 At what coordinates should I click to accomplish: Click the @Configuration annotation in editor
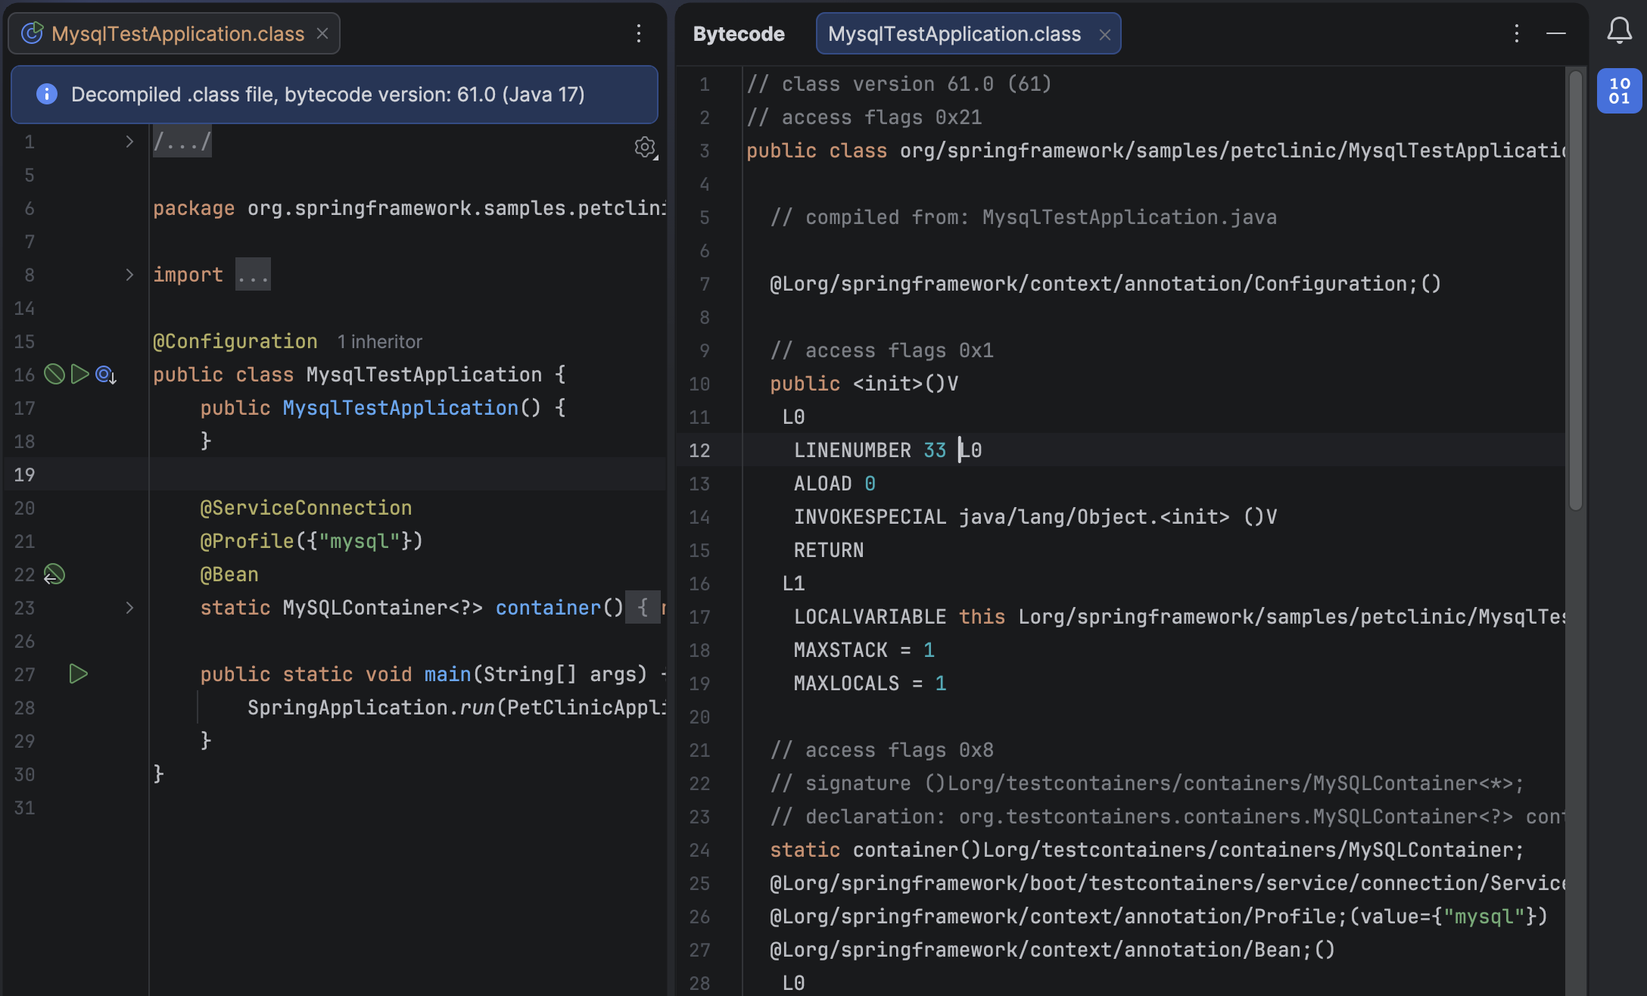(235, 341)
